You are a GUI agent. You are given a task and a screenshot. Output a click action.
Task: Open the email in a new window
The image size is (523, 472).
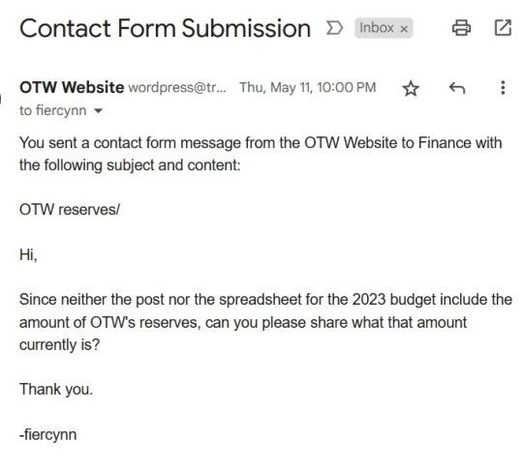tap(503, 28)
